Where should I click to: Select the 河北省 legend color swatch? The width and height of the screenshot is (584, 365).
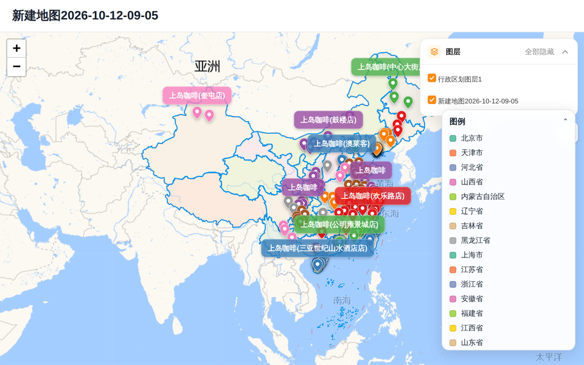pyautogui.click(x=453, y=168)
